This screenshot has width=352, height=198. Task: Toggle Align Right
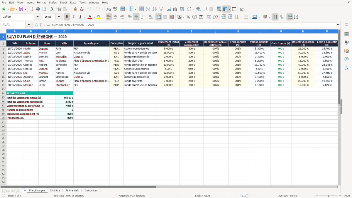pyautogui.click(x=122, y=17)
